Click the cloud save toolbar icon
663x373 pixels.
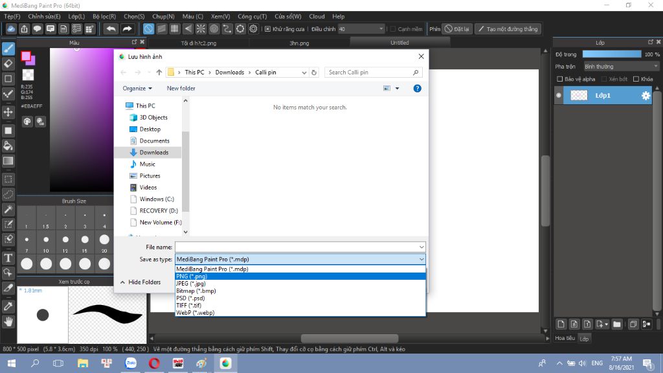pos(11,28)
